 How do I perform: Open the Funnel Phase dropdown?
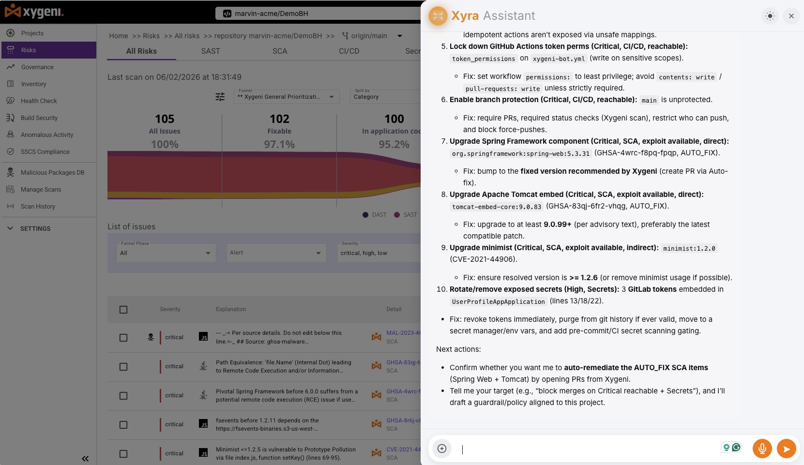166,253
